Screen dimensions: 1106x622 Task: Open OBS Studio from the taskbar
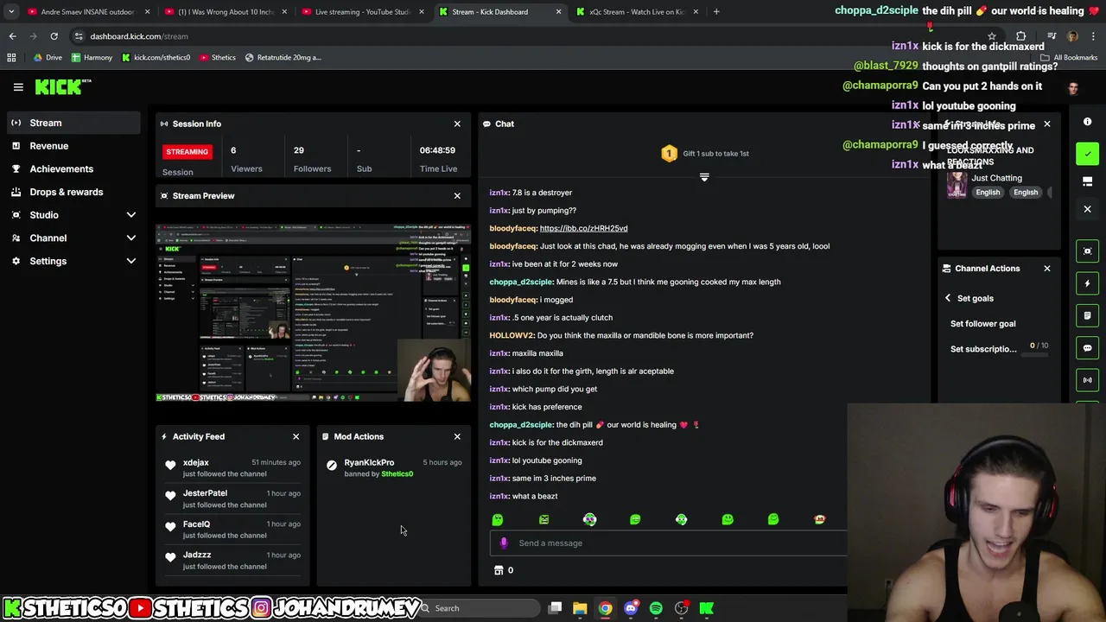tap(682, 608)
